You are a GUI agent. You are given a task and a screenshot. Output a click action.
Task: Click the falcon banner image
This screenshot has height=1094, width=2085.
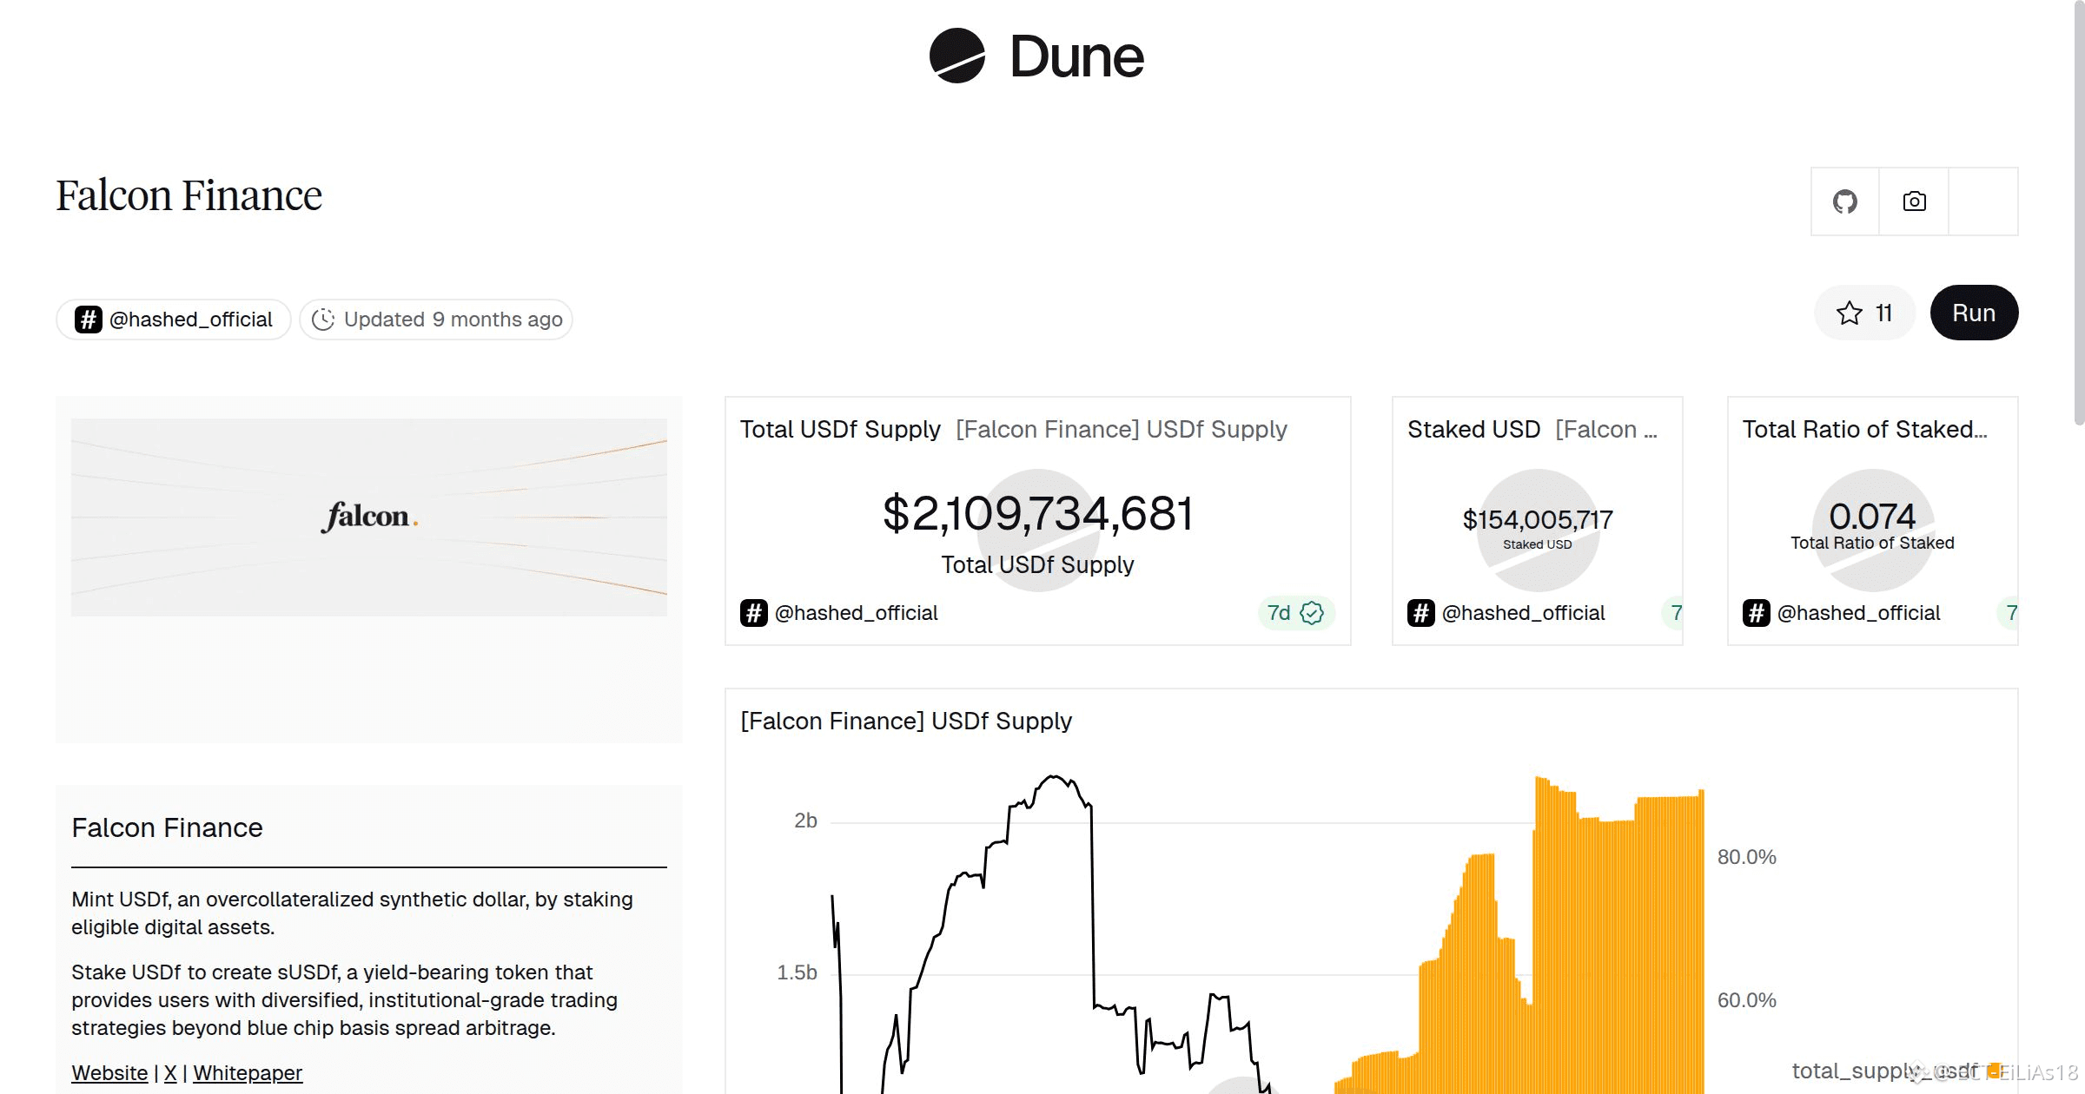click(368, 517)
